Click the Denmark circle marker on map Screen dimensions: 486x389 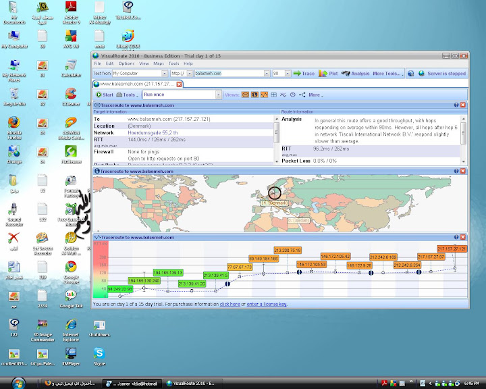(x=274, y=193)
